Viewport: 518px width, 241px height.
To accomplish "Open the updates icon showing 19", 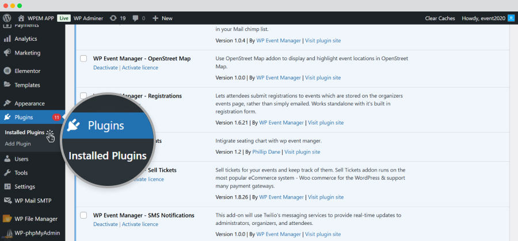I will pos(113,18).
